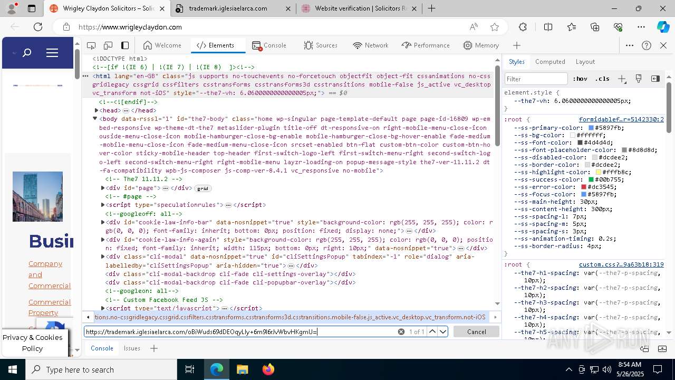This screenshot has width=675, height=380.
Task: Open the website hamburger menu
Action: click(x=52, y=53)
